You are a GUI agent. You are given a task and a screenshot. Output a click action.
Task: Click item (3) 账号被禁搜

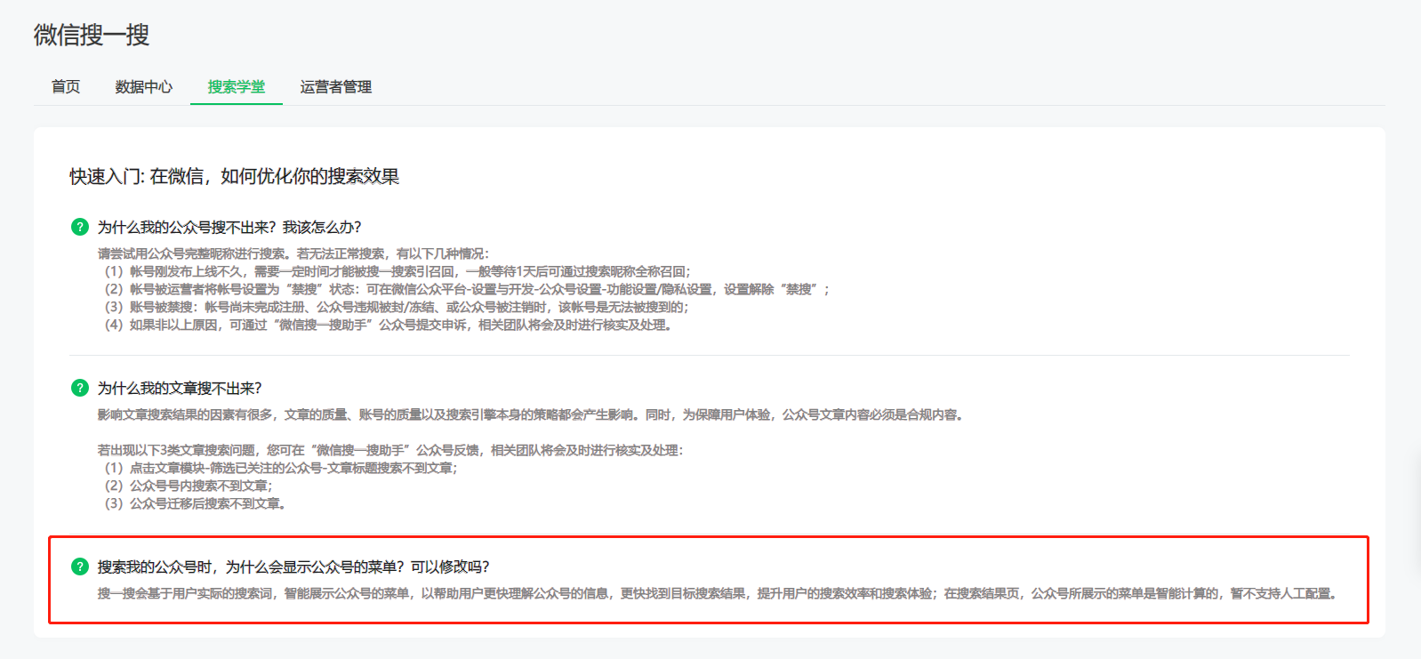coord(397,307)
